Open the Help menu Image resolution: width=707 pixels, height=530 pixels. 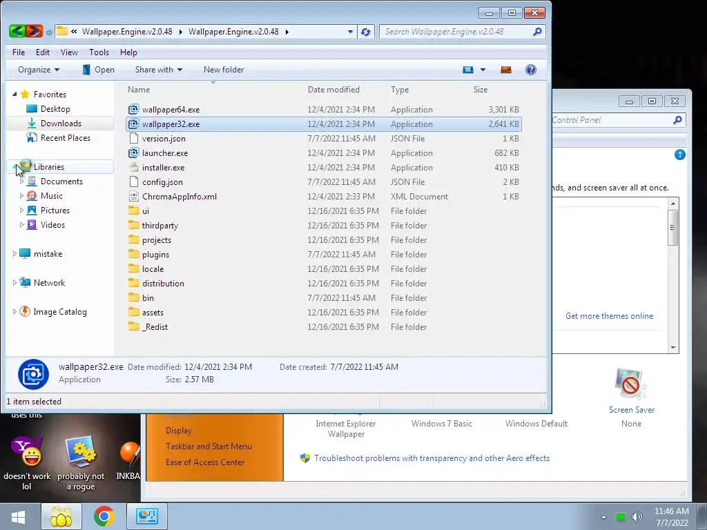pos(128,52)
